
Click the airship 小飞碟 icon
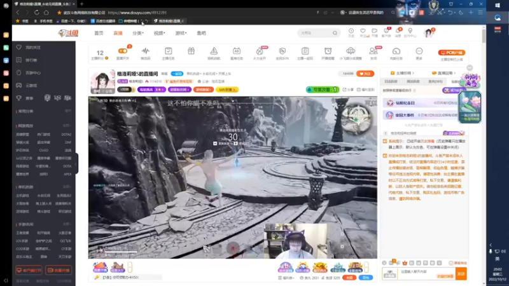[351, 51]
